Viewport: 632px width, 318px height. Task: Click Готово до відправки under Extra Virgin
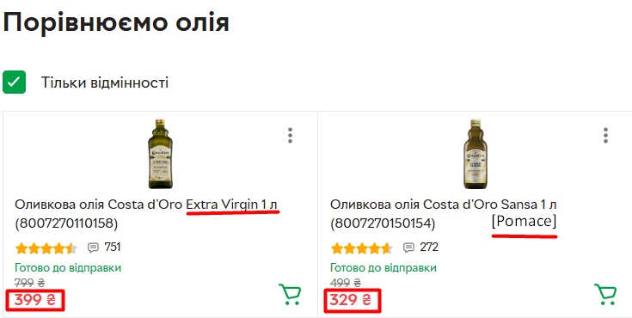68,268
